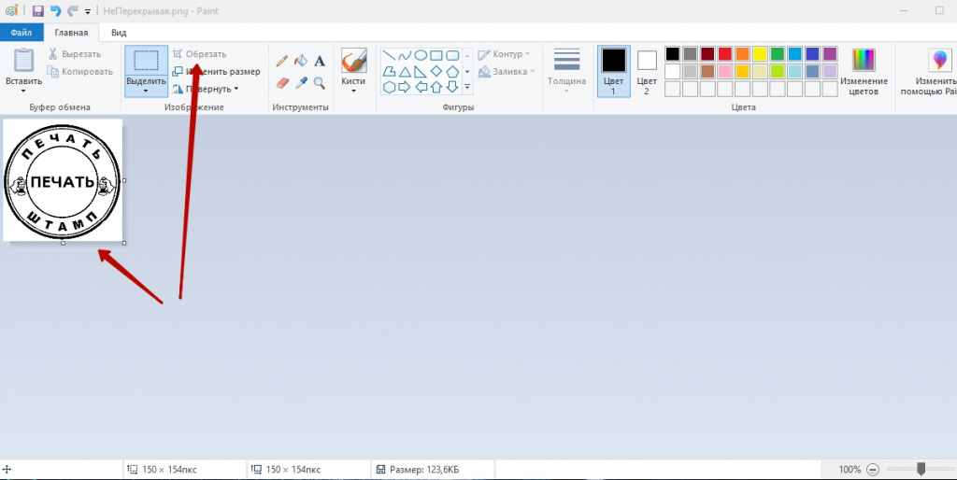The height and width of the screenshot is (480, 957).
Task: Click the 100% zoom level text
Action: [x=850, y=470]
